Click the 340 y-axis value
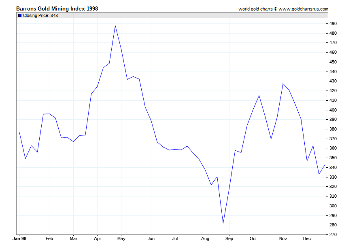The image size is (344, 249). [333, 167]
